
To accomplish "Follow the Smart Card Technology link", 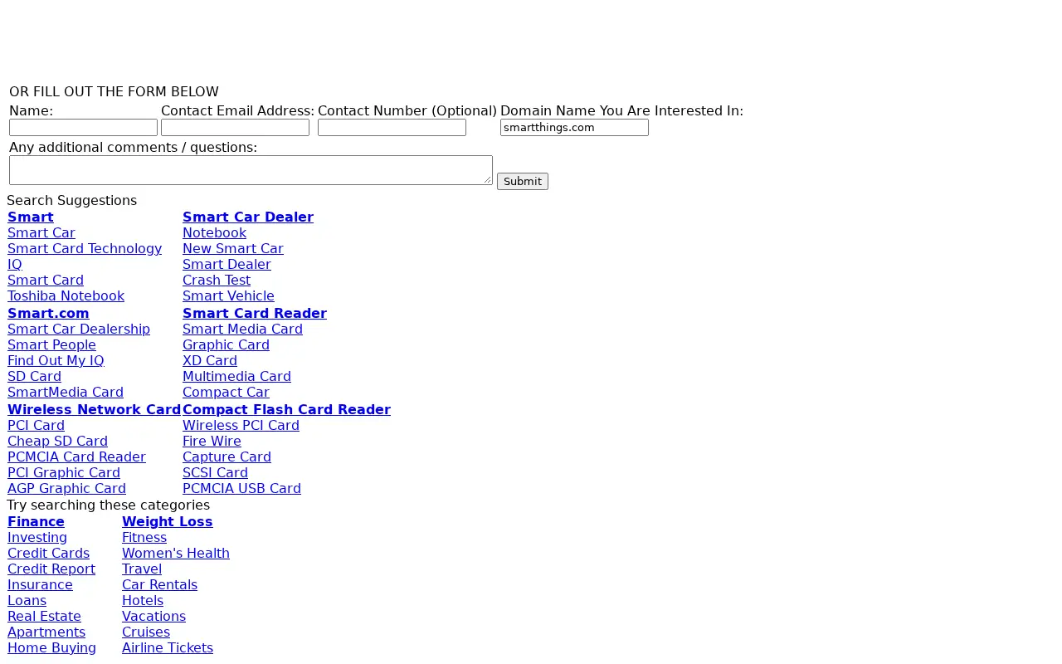I will tap(85, 249).
